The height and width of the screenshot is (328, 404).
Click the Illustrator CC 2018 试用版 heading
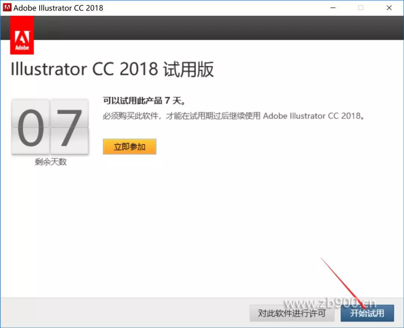(x=112, y=69)
